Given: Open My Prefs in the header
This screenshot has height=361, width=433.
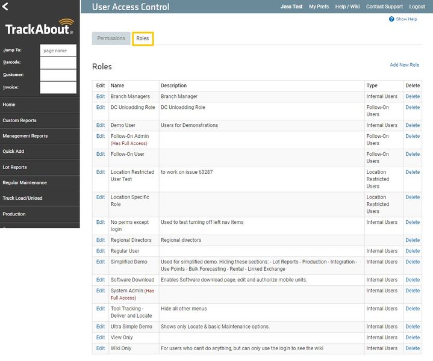Looking at the screenshot, I should tap(319, 7).
